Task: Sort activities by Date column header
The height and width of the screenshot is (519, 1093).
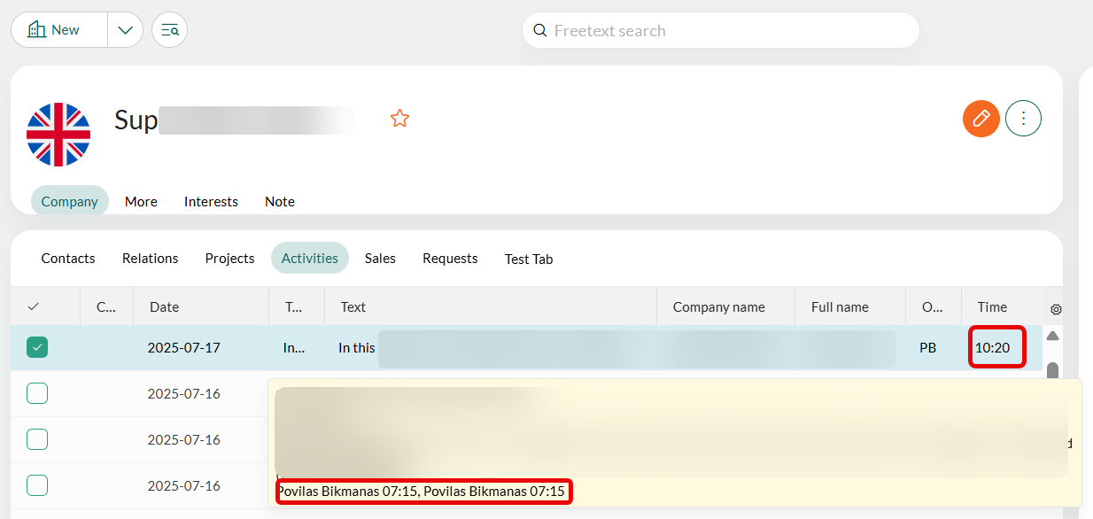Action: [x=165, y=307]
